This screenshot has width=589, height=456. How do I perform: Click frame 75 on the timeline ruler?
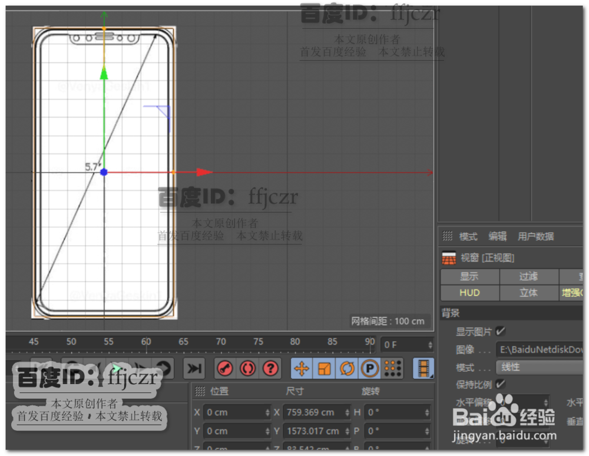pos(258,342)
